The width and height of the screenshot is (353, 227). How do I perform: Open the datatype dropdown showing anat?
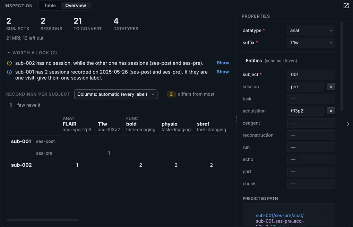pos(311,30)
